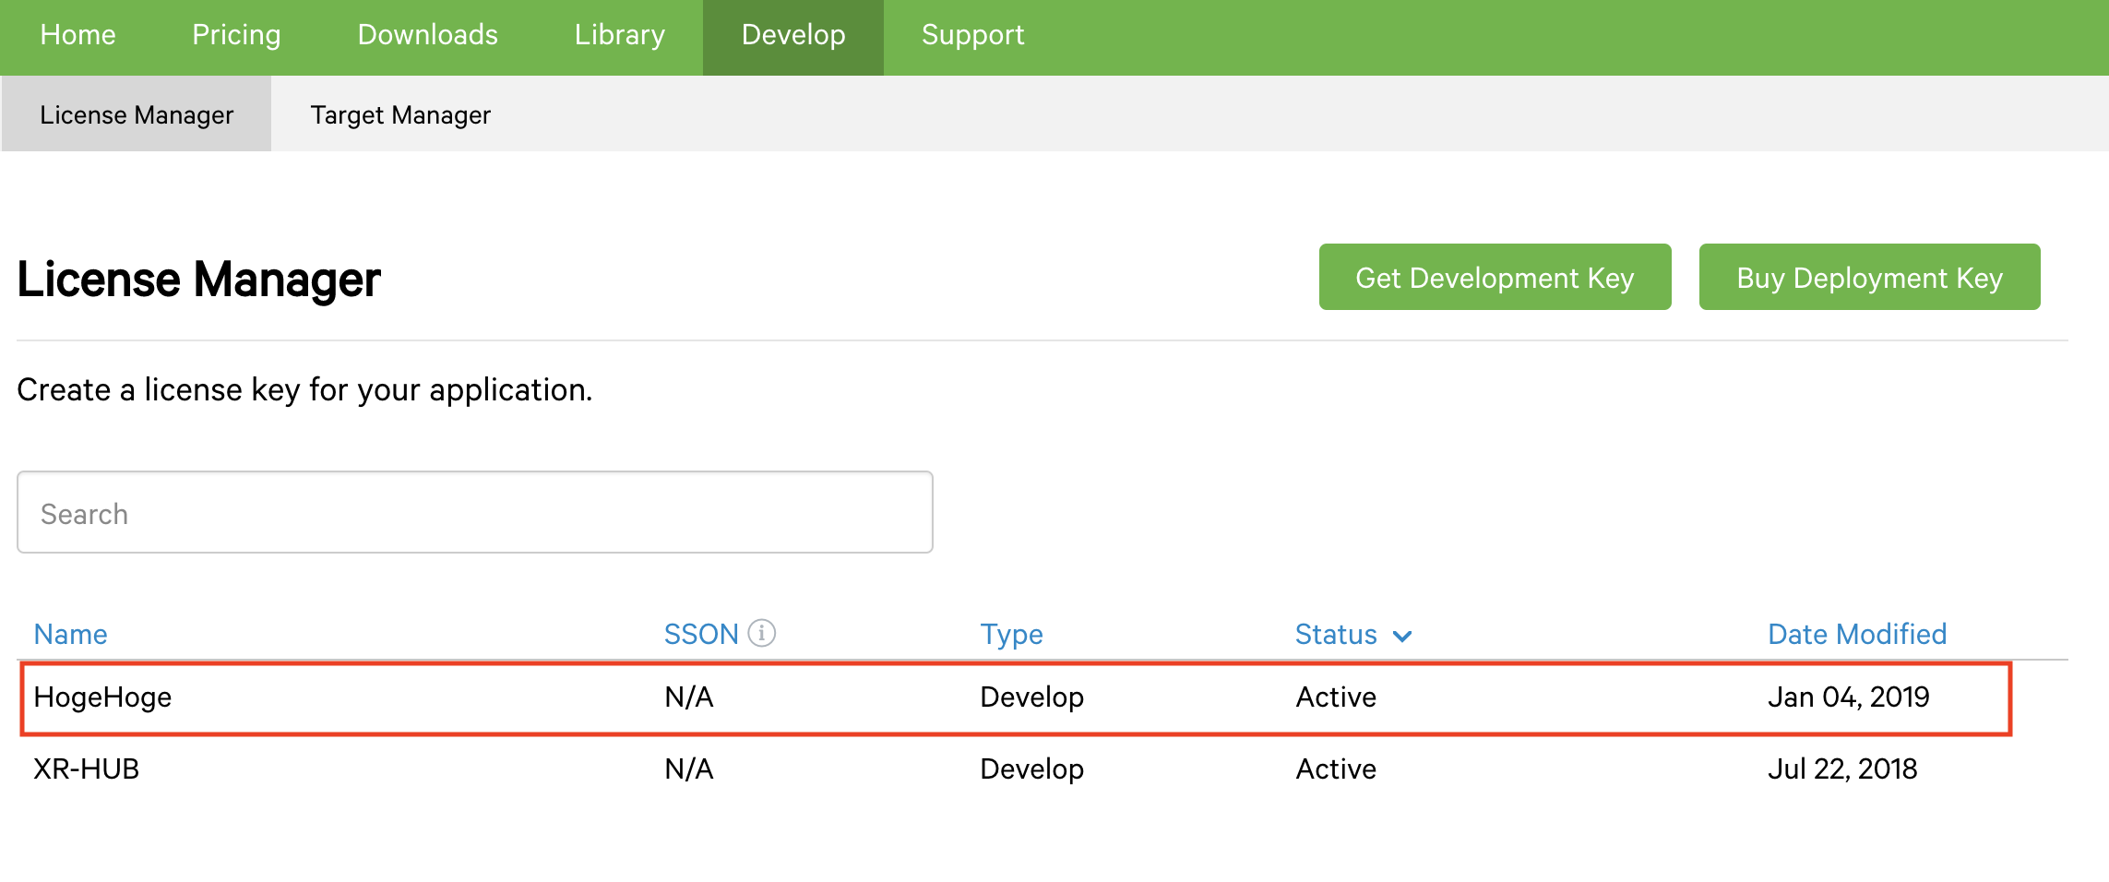
Task: Click the Get Development Key button
Action: click(x=1495, y=277)
